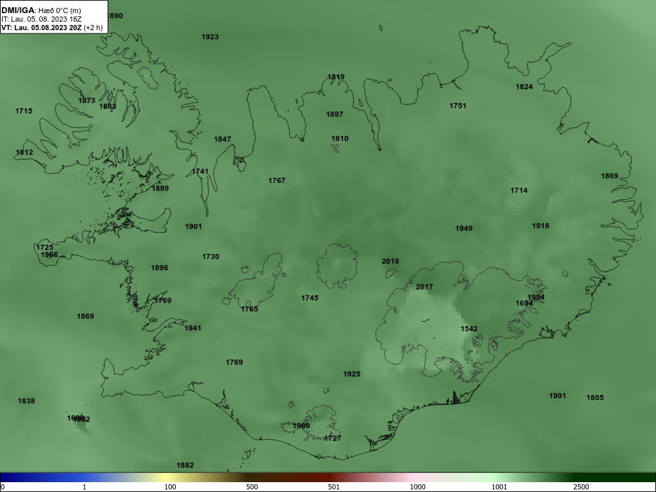This screenshot has width=656, height=492.
Task: Click the 1889 height value
Action: tap(160, 189)
